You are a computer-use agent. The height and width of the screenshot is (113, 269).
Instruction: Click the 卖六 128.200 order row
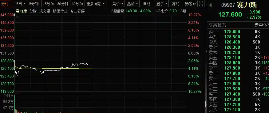(238, 52)
